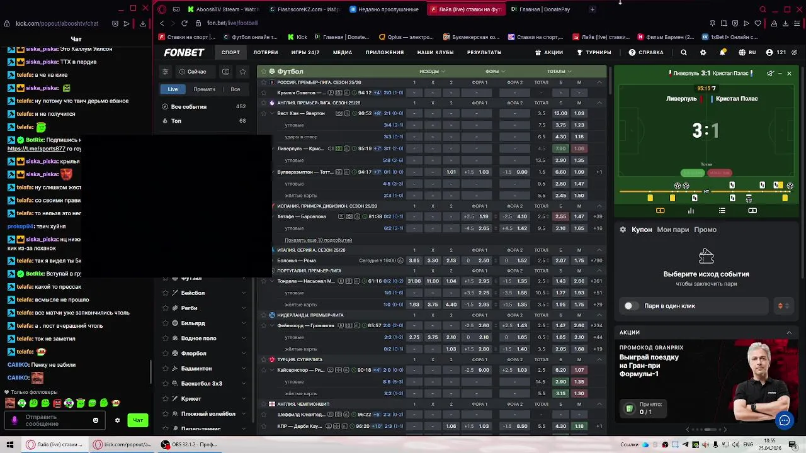Open Турниры header link
Viewport: 806px width, 453px height.
point(594,53)
